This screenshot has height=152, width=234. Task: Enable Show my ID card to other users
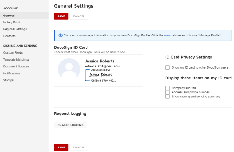click(x=167, y=67)
